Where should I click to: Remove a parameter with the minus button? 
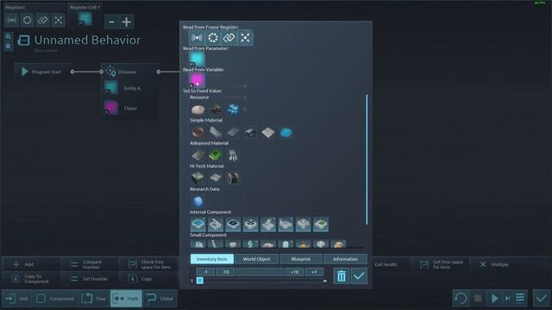tap(111, 22)
